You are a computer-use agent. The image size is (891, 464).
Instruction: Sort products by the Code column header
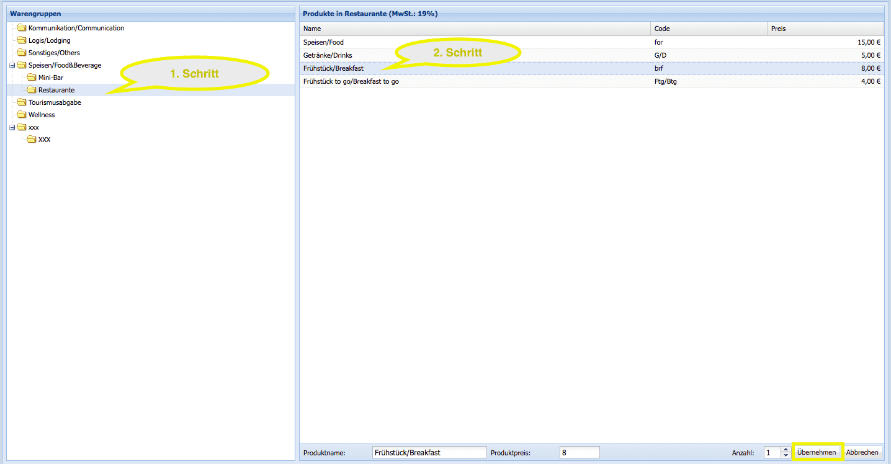point(709,29)
